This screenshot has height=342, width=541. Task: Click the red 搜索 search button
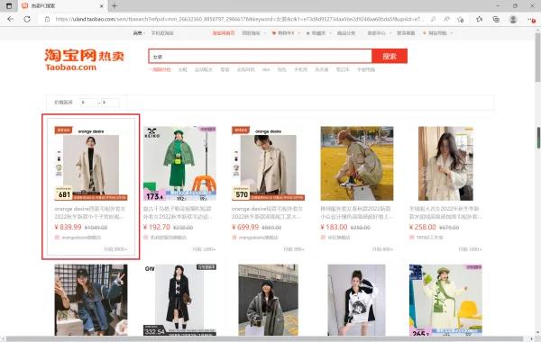point(390,56)
